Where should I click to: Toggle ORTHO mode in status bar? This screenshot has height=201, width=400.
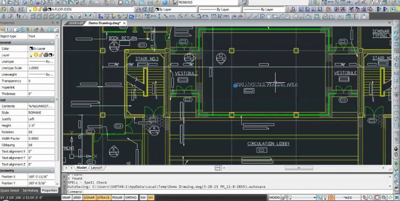[x=131, y=197]
